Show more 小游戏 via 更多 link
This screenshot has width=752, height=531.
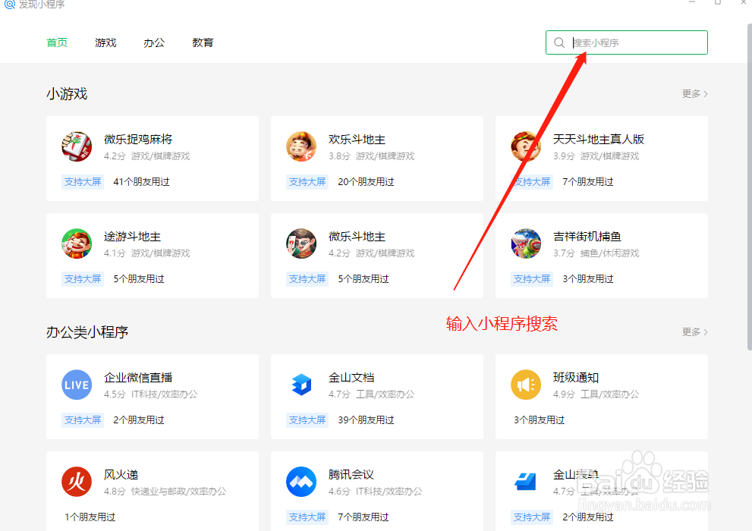(x=695, y=94)
